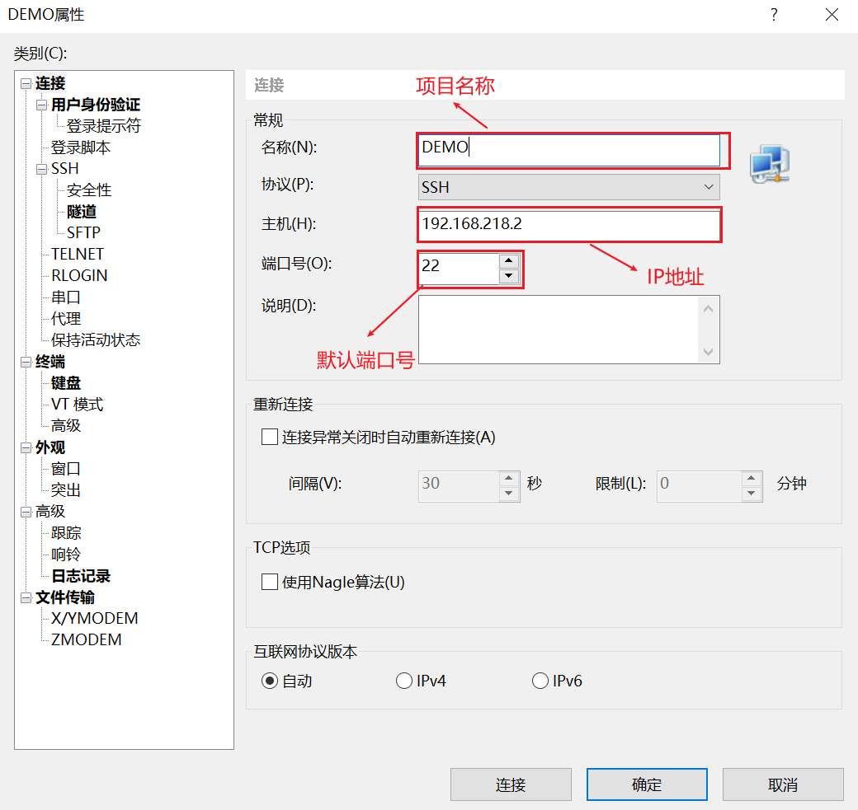Decrease the 间隔 seconds value

(509, 493)
